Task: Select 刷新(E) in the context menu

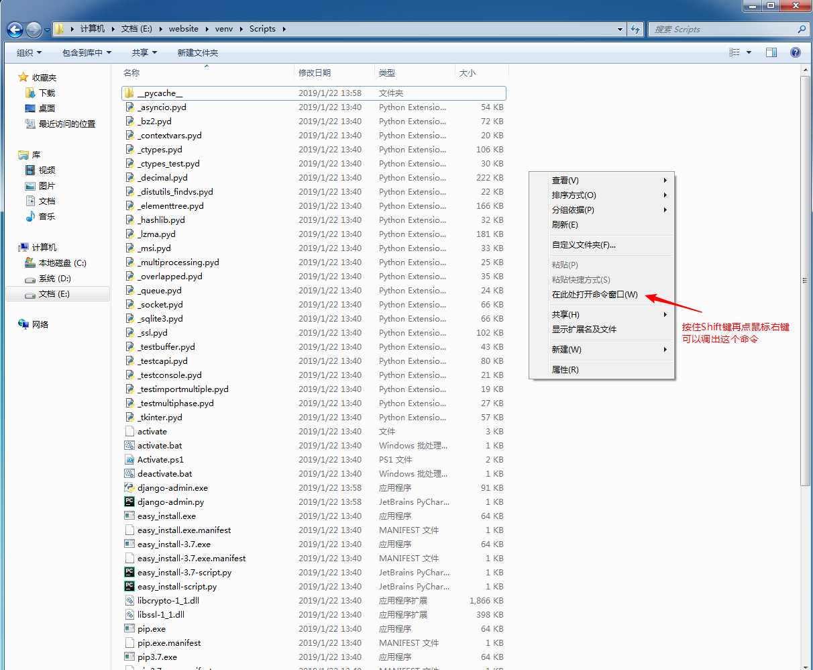Action: coord(564,225)
